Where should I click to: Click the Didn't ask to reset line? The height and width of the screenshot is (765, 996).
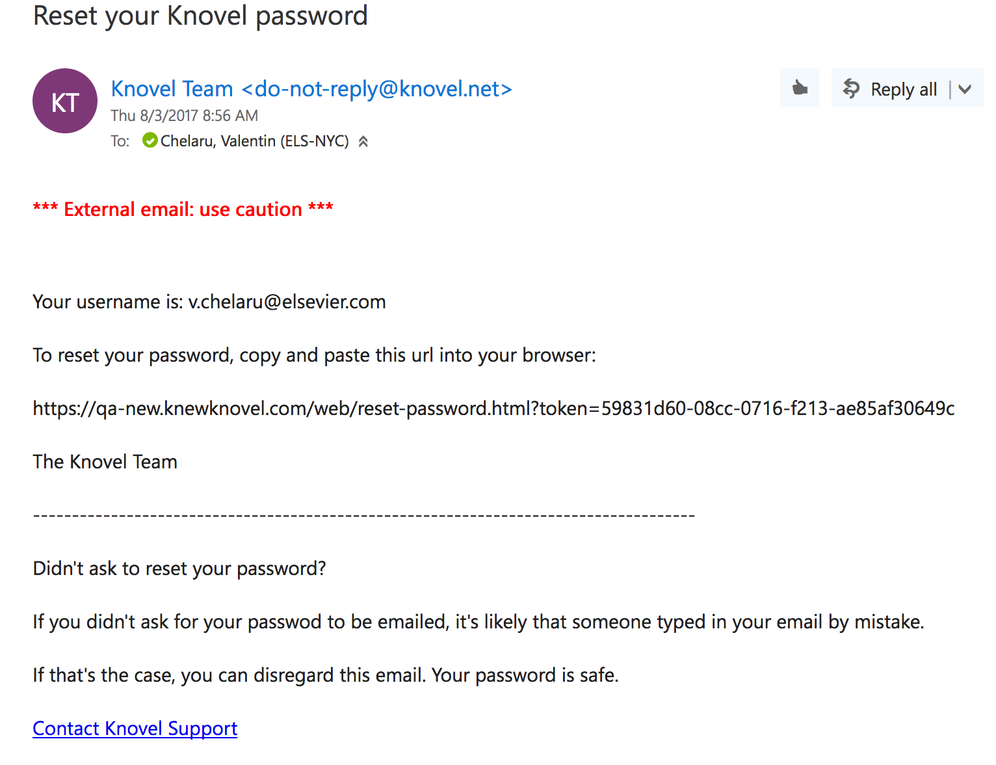[x=179, y=569]
